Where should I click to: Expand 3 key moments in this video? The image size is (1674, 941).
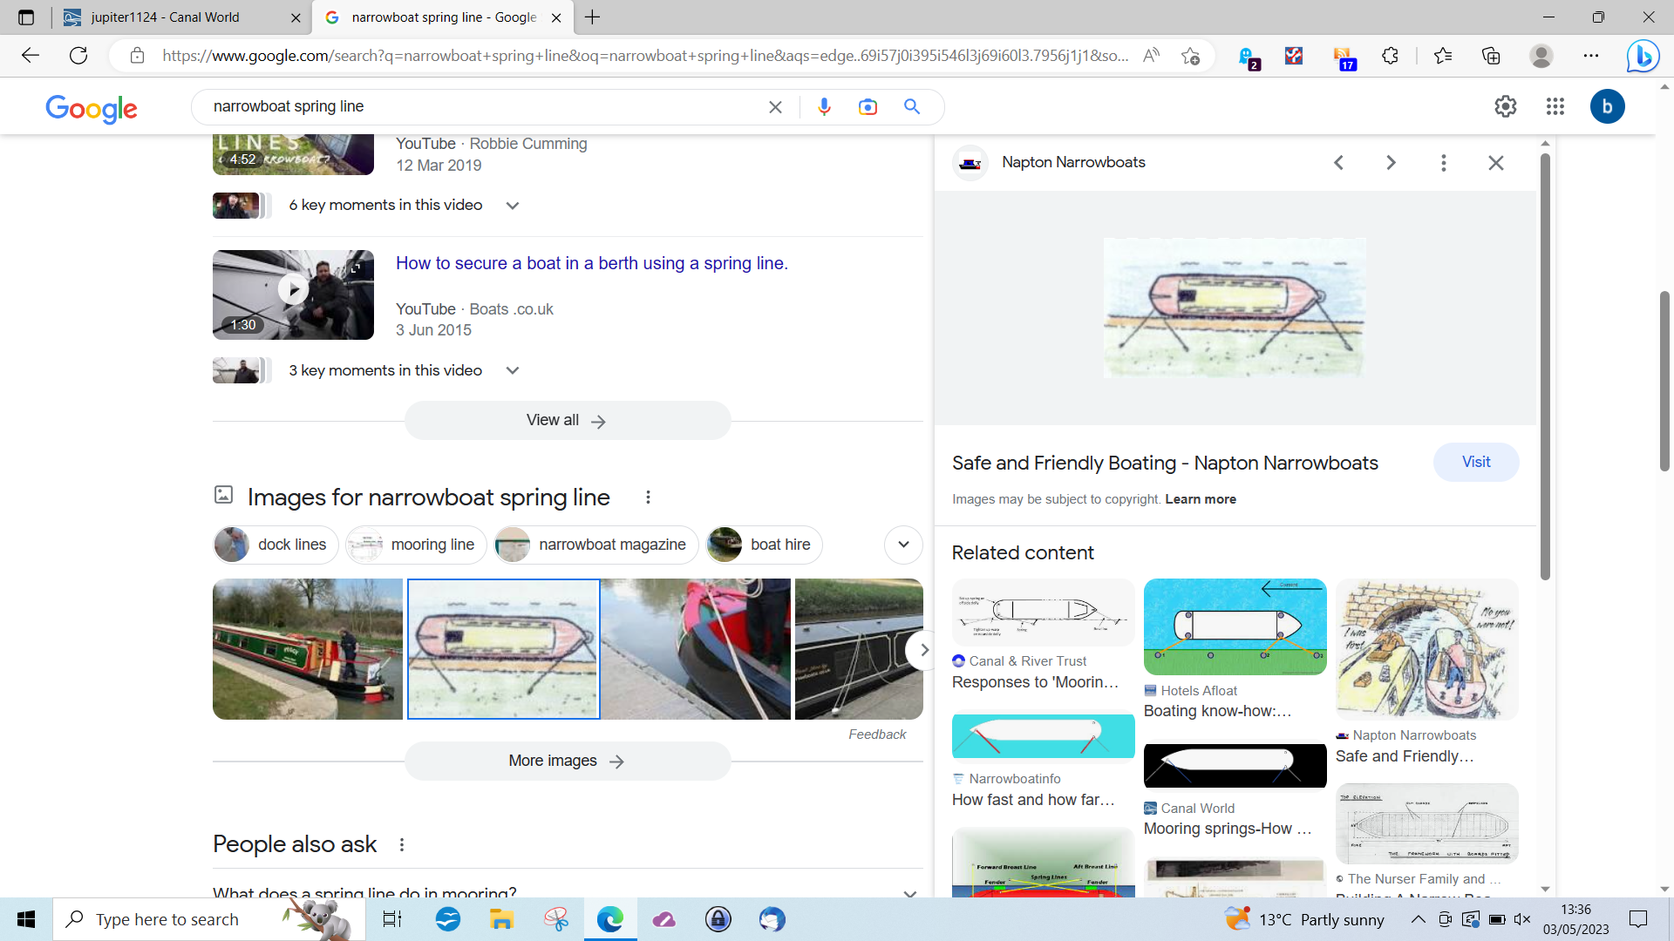(x=513, y=370)
